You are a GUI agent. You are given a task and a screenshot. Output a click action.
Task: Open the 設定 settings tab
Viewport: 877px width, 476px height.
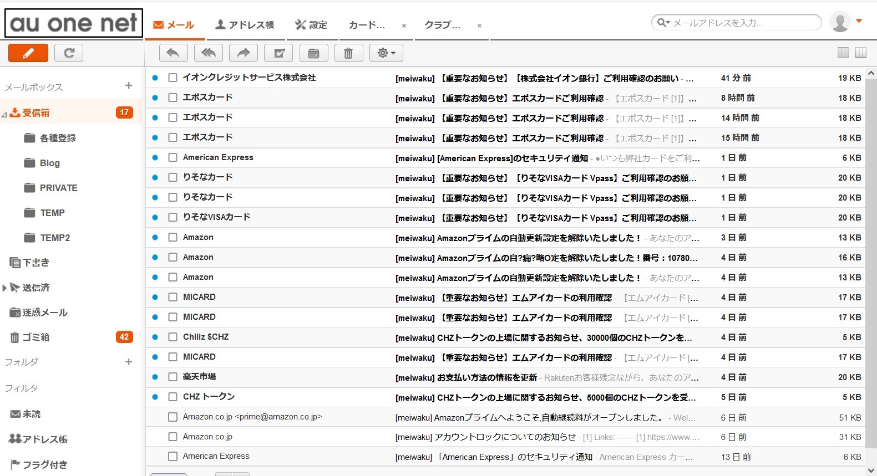pyautogui.click(x=311, y=25)
